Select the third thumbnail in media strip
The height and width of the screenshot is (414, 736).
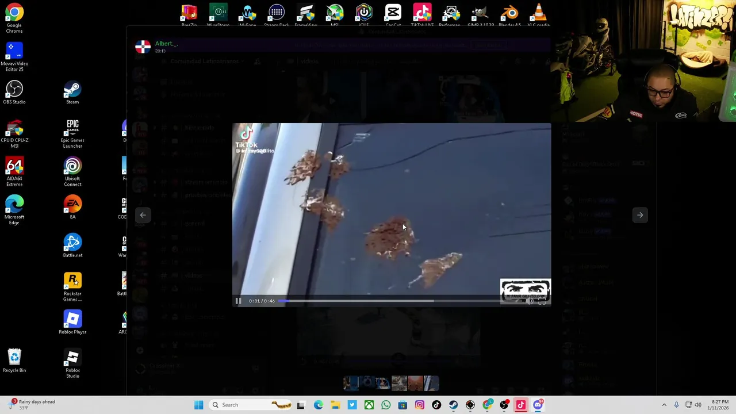coord(383,383)
